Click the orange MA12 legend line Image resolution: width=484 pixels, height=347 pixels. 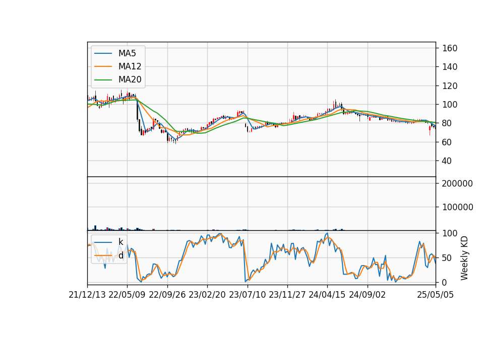(103, 66)
